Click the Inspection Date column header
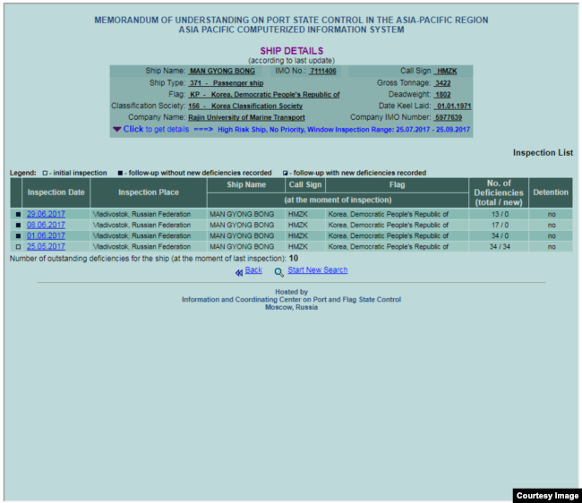The width and height of the screenshot is (582, 503). pyautogui.click(x=56, y=192)
